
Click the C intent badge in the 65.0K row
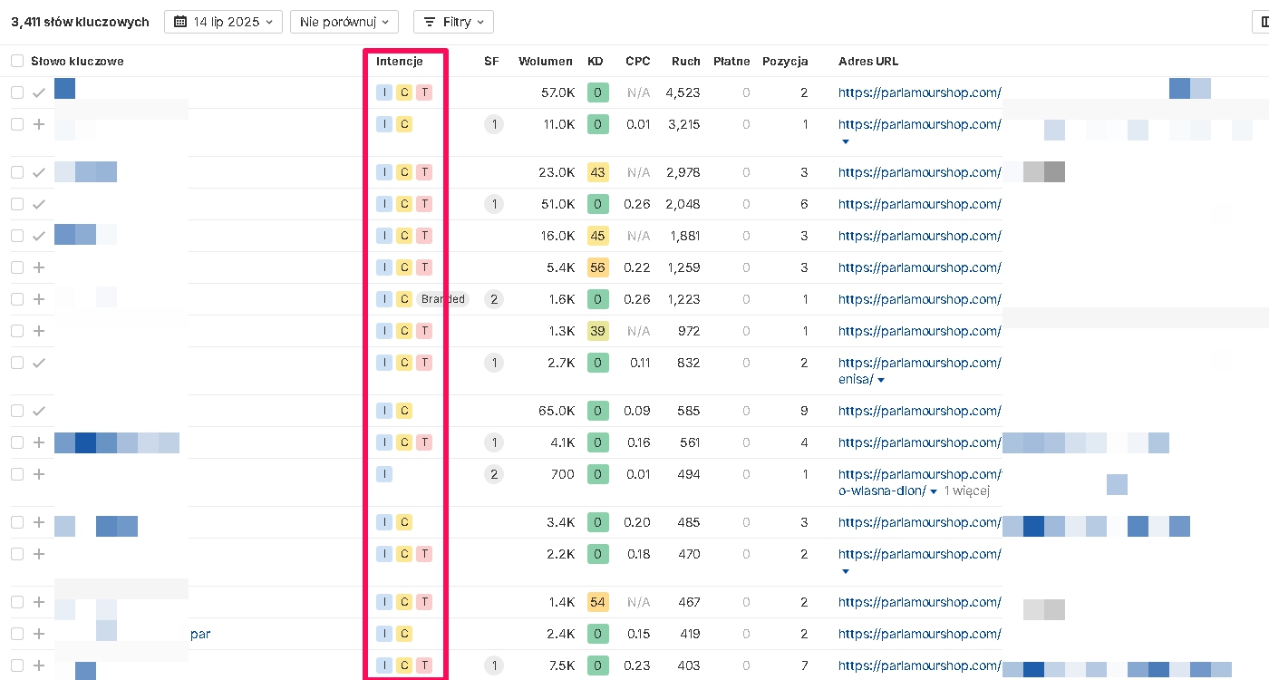point(404,411)
